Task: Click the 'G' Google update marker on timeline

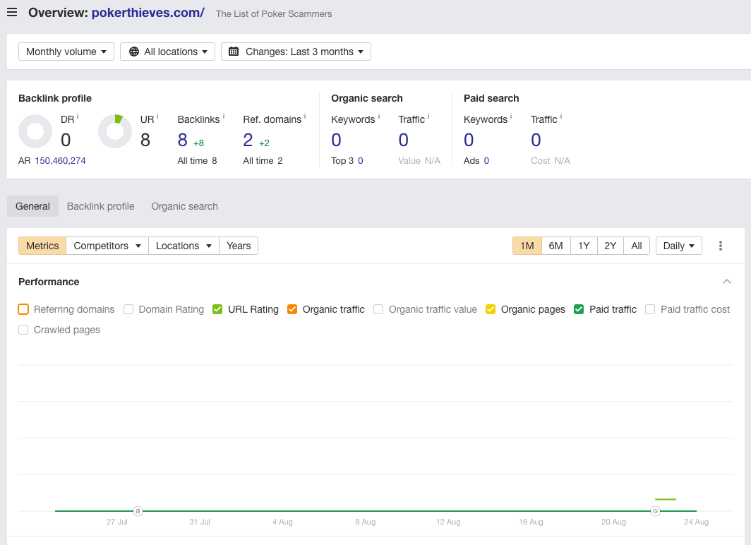Action: [655, 511]
